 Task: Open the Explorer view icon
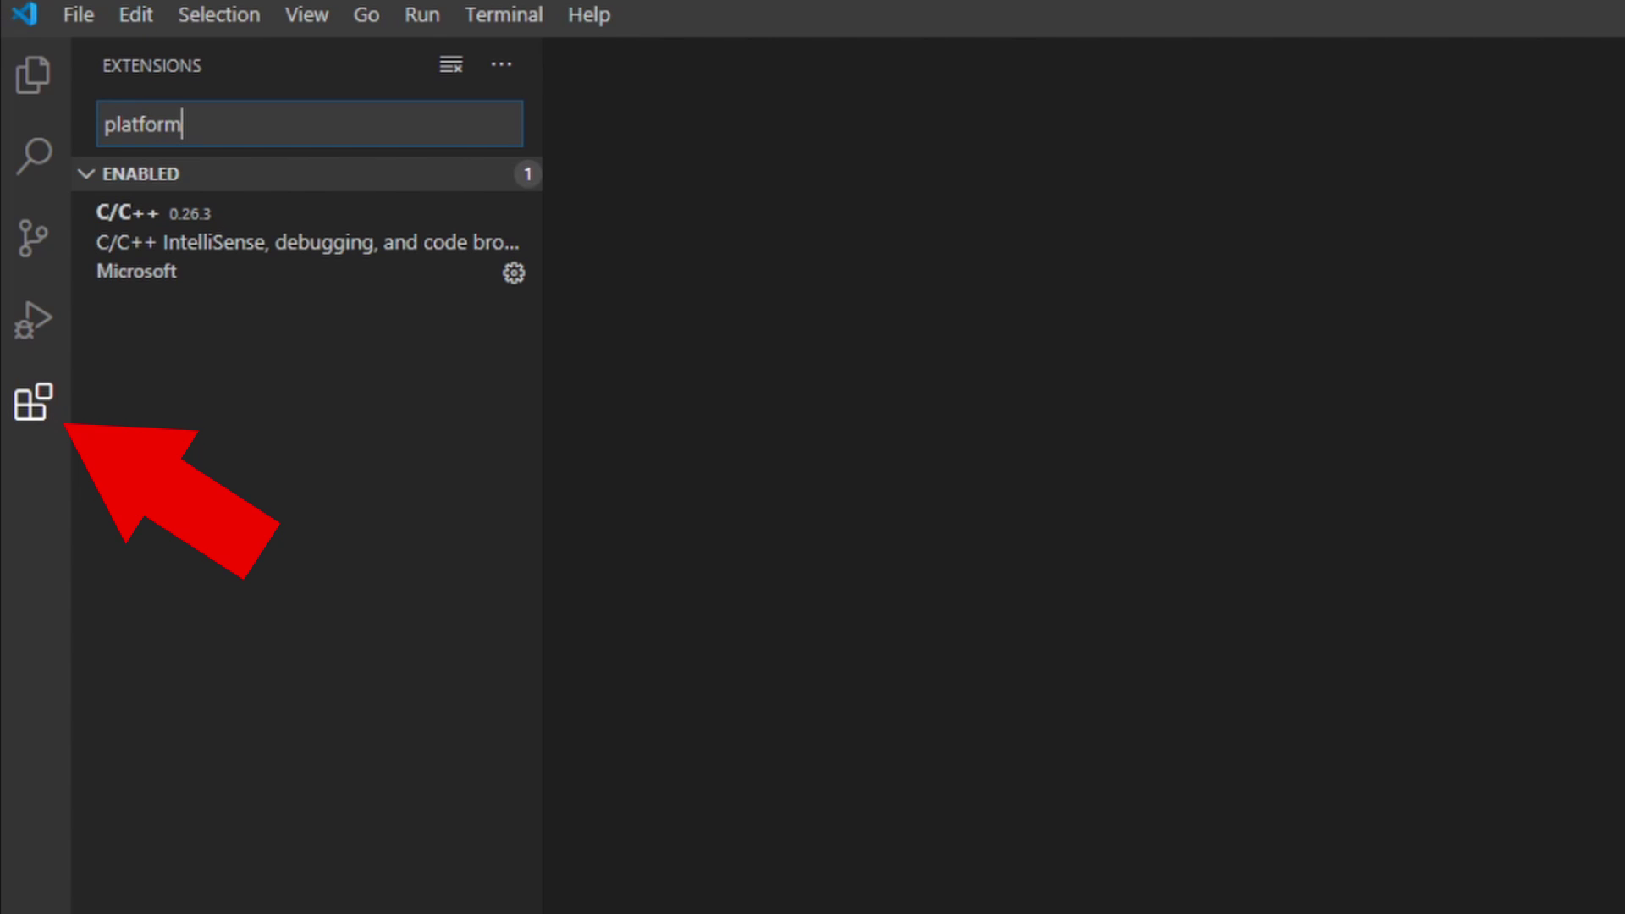pyautogui.click(x=33, y=75)
